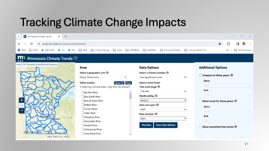Open the EXTREMEs bookmarks folder
Screen dimensions: 269x151
click(x=132, y=50)
